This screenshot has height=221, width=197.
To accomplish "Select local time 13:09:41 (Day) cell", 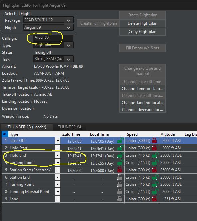I will point(102,149).
